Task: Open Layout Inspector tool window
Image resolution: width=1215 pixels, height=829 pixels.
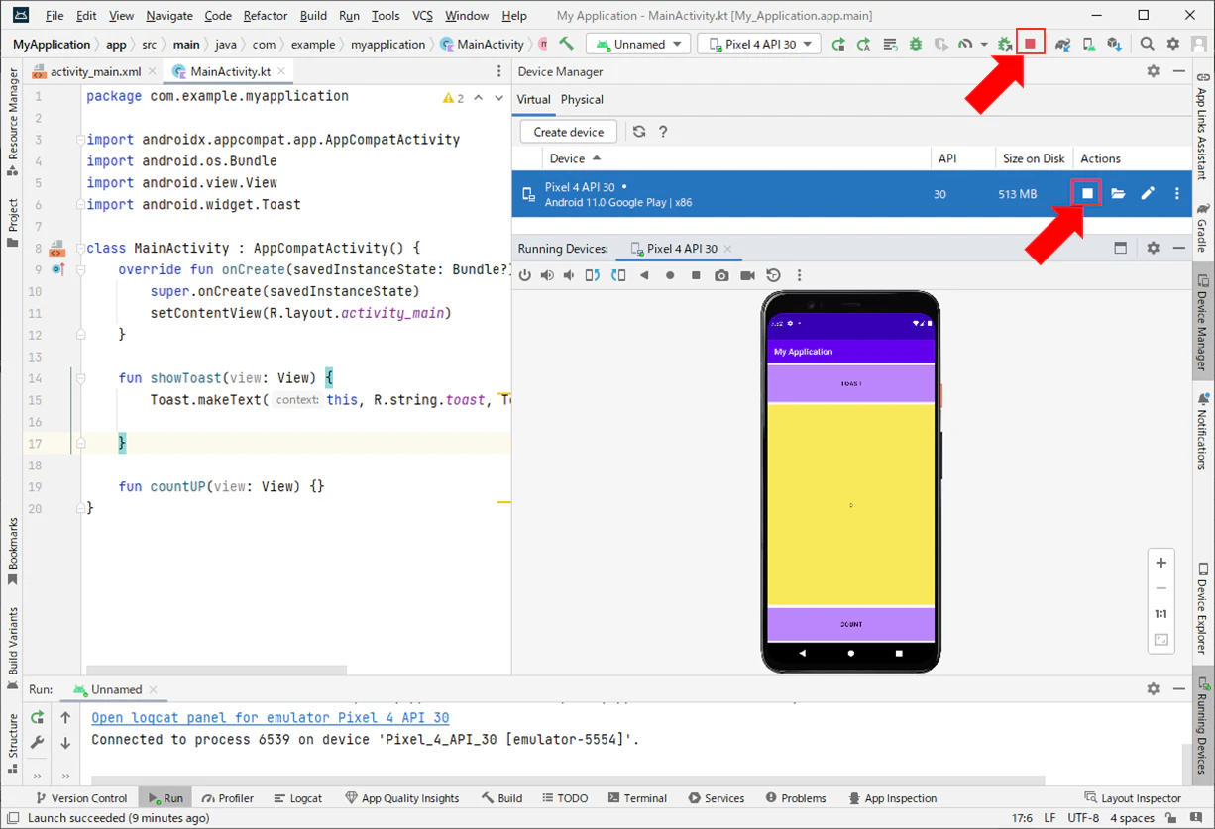Action: [x=1133, y=798]
